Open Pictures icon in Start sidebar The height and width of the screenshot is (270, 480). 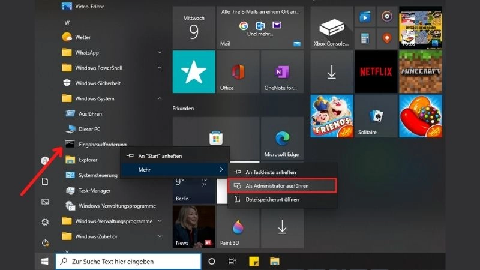45,202
